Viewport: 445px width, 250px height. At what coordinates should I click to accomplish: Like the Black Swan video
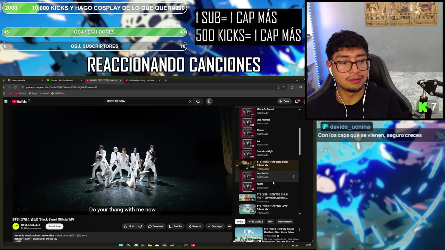[x=128, y=226]
